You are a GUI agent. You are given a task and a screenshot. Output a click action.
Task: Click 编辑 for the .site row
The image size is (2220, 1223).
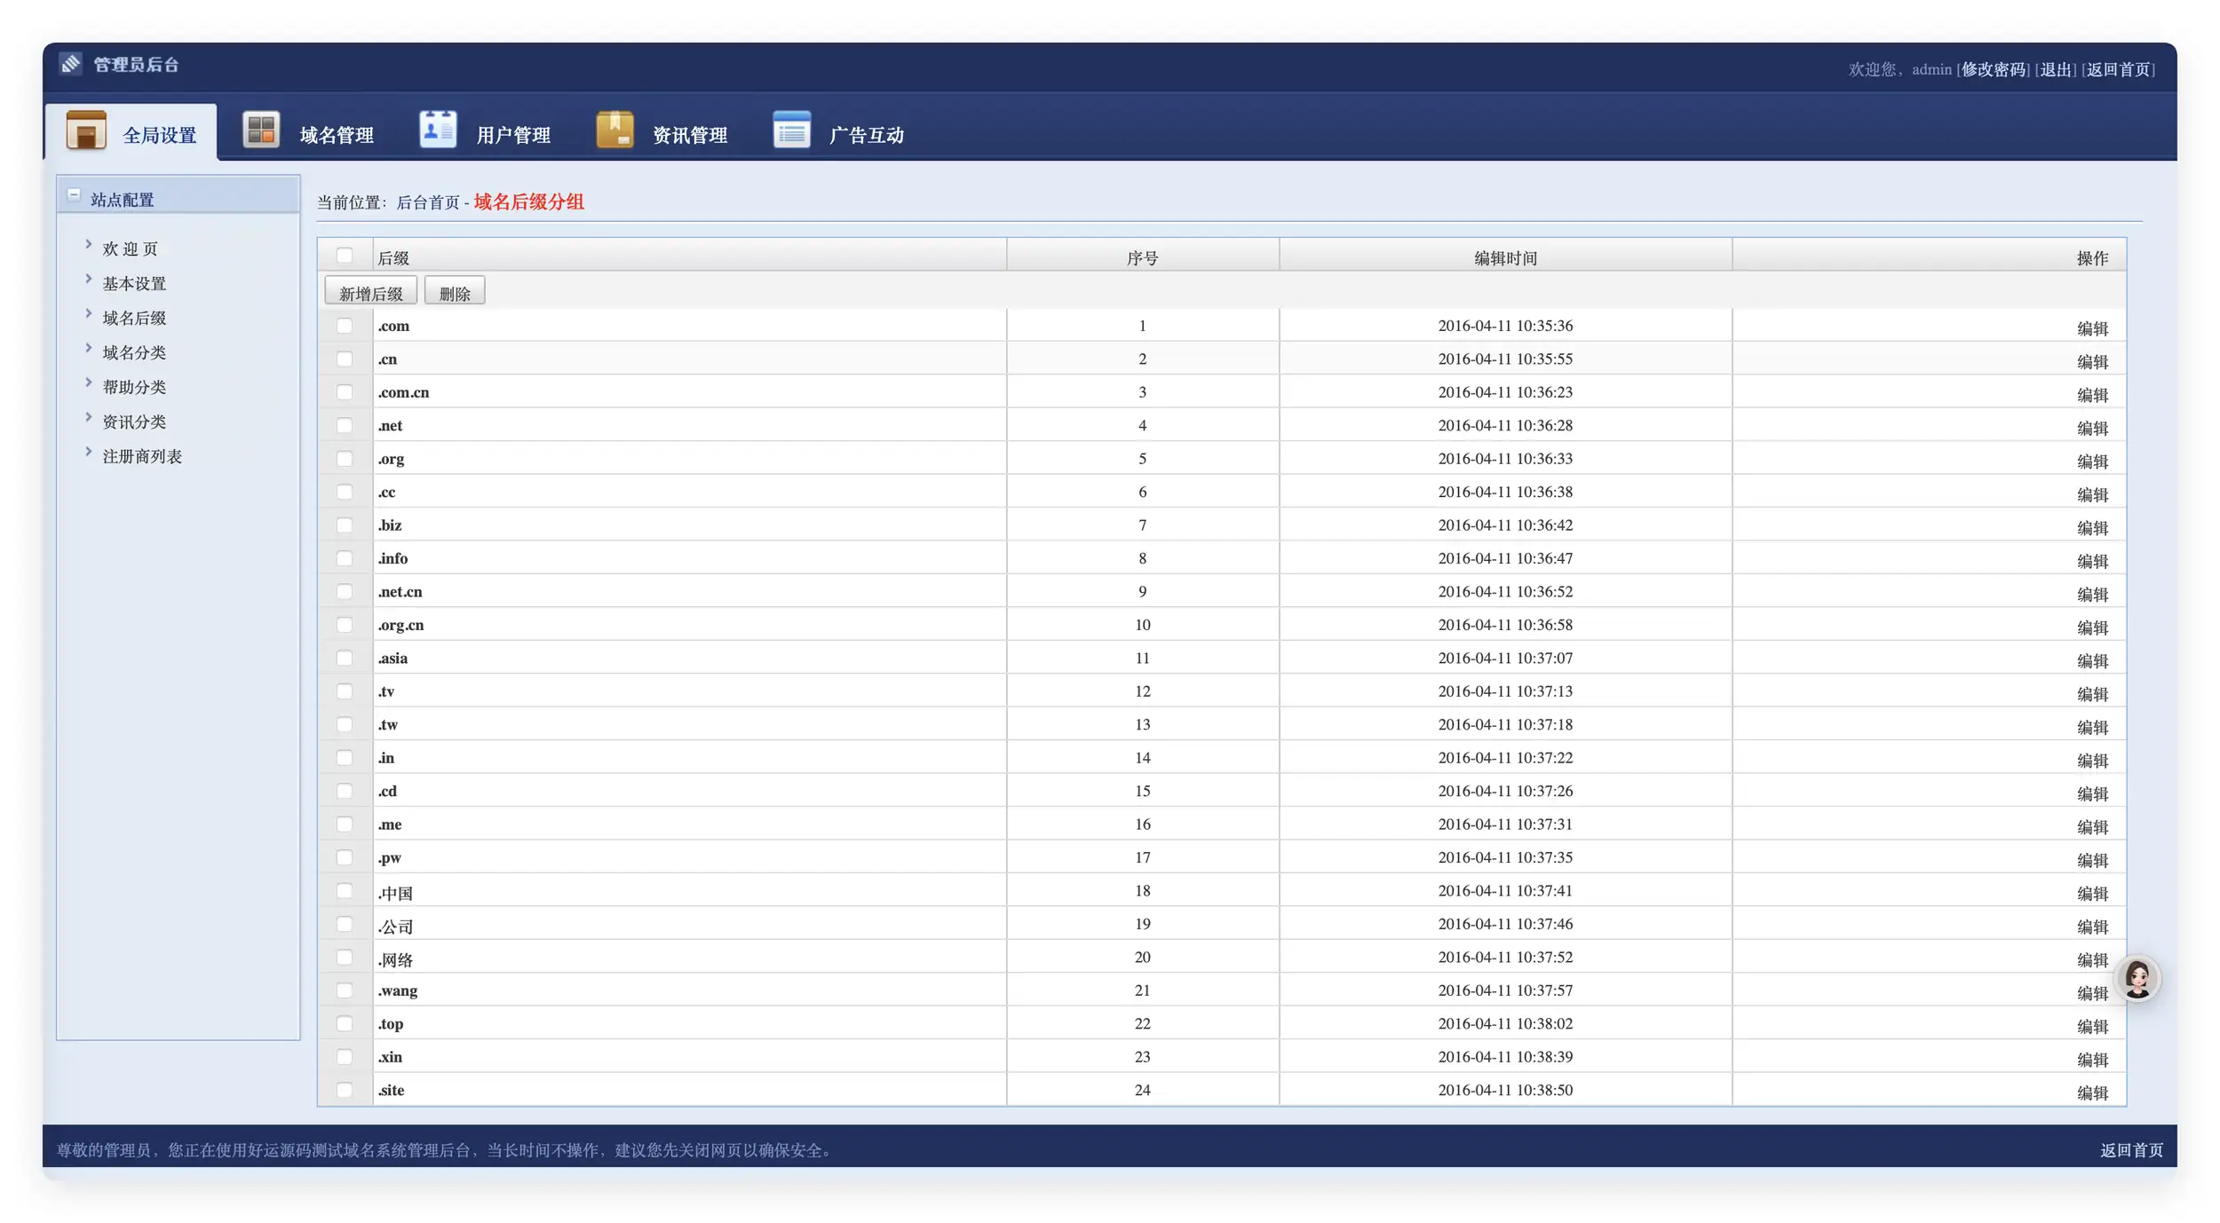tap(2092, 1093)
